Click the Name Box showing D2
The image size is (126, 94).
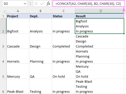tap(15, 4)
